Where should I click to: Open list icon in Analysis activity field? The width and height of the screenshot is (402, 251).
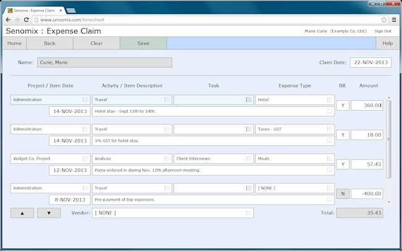167,159
